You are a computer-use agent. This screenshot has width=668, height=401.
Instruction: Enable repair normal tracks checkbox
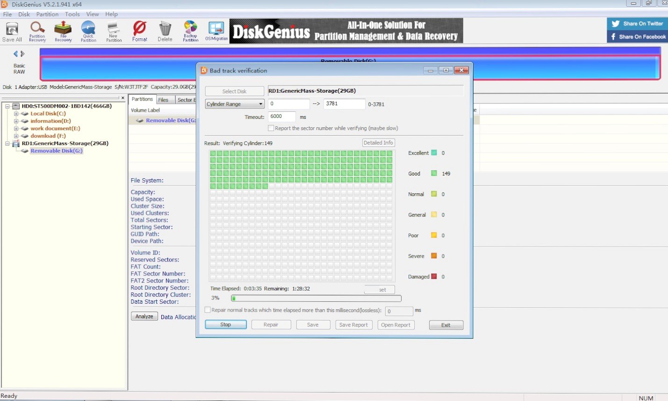208,310
